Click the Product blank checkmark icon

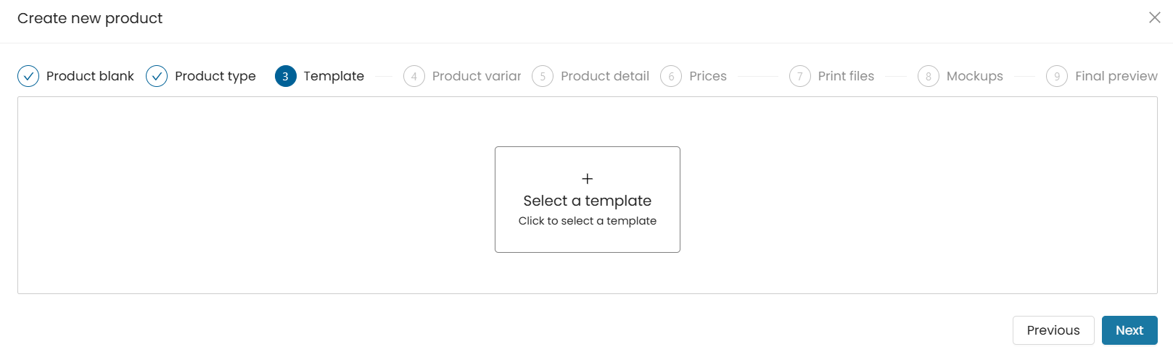point(28,76)
